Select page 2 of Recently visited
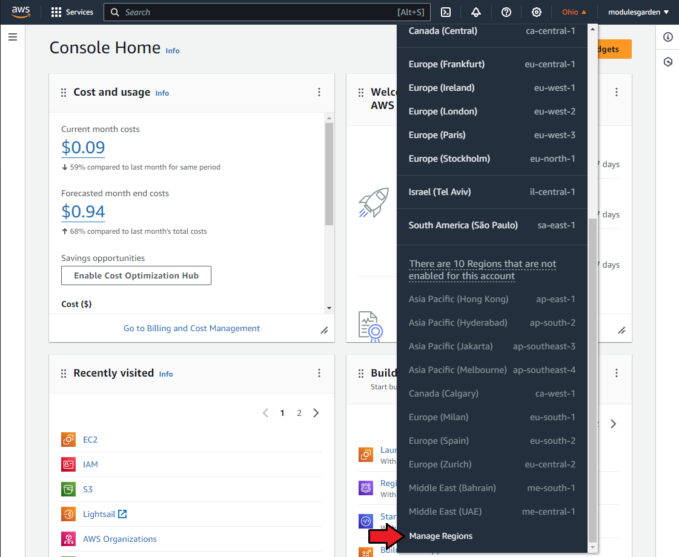Image resolution: width=679 pixels, height=557 pixels. pos(299,414)
